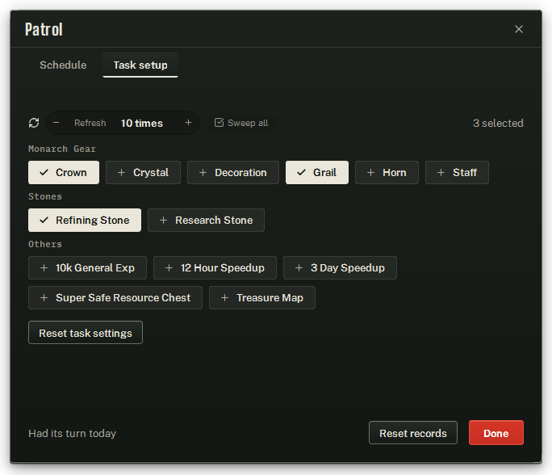Select the Task setup tab

(x=140, y=65)
